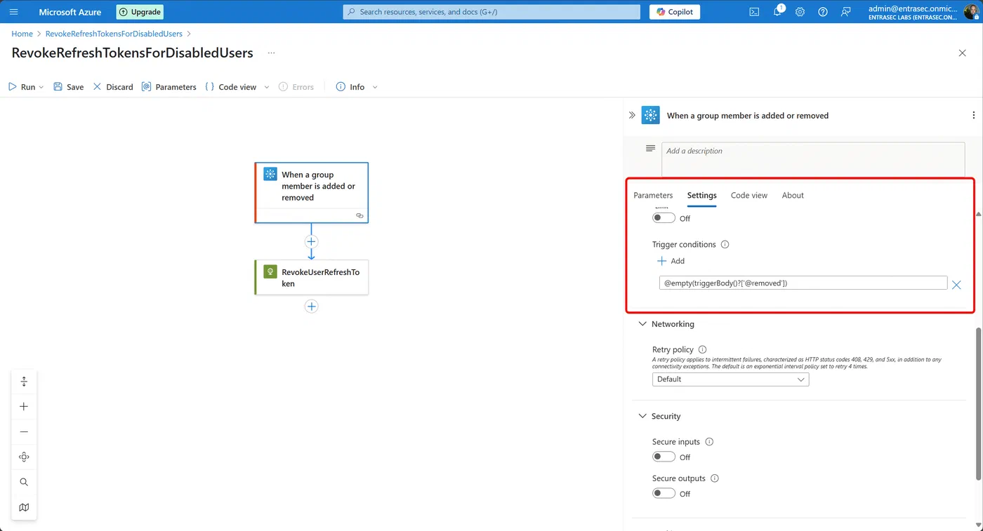Open the help question mark menu

pos(823,12)
